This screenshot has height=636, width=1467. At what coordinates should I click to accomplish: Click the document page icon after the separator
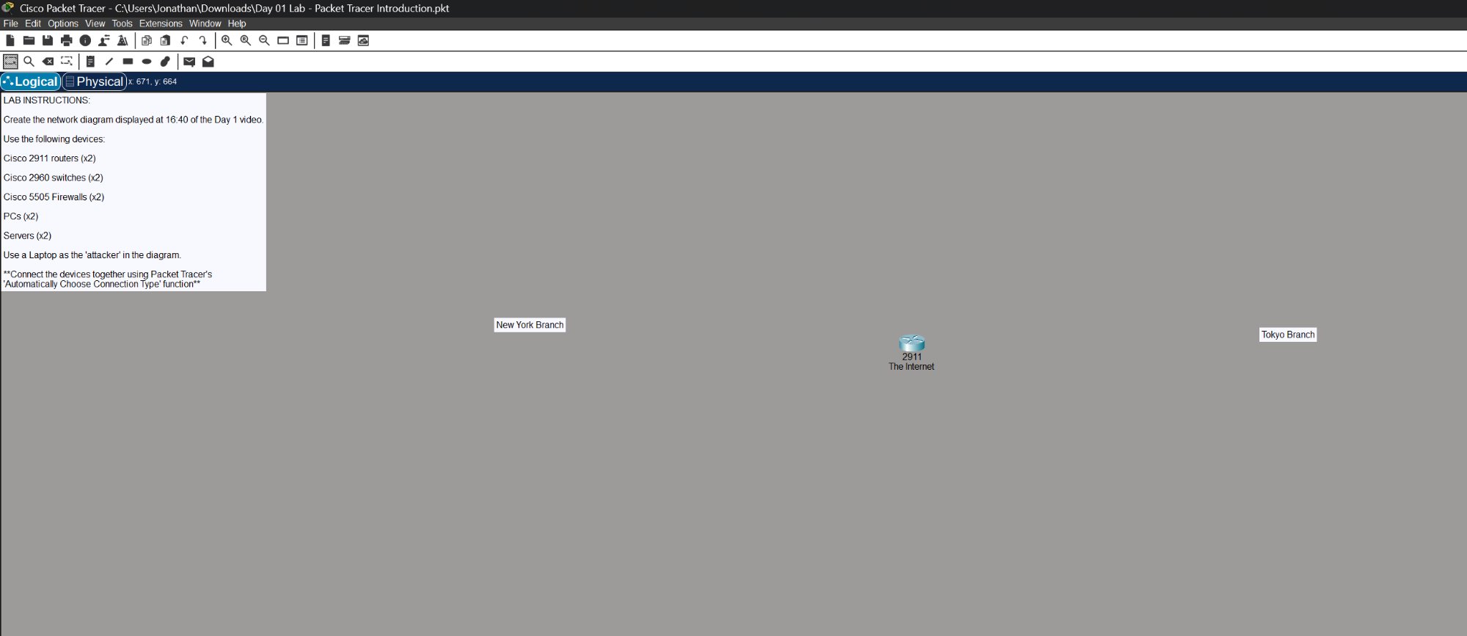click(326, 40)
